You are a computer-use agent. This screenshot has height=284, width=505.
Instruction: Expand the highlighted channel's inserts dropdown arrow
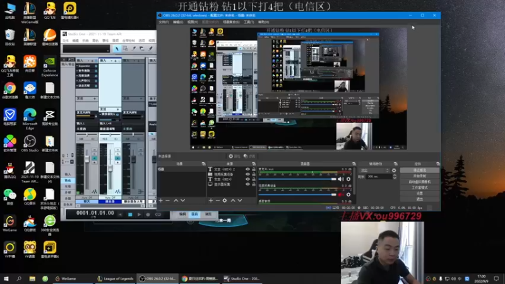click(x=112, y=61)
